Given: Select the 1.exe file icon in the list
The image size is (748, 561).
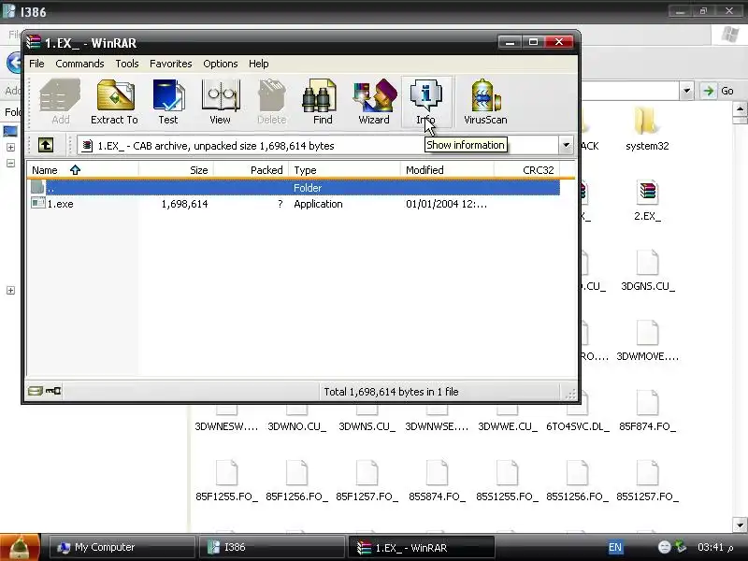Looking at the screenshot, I should click(x=37, y=203).
